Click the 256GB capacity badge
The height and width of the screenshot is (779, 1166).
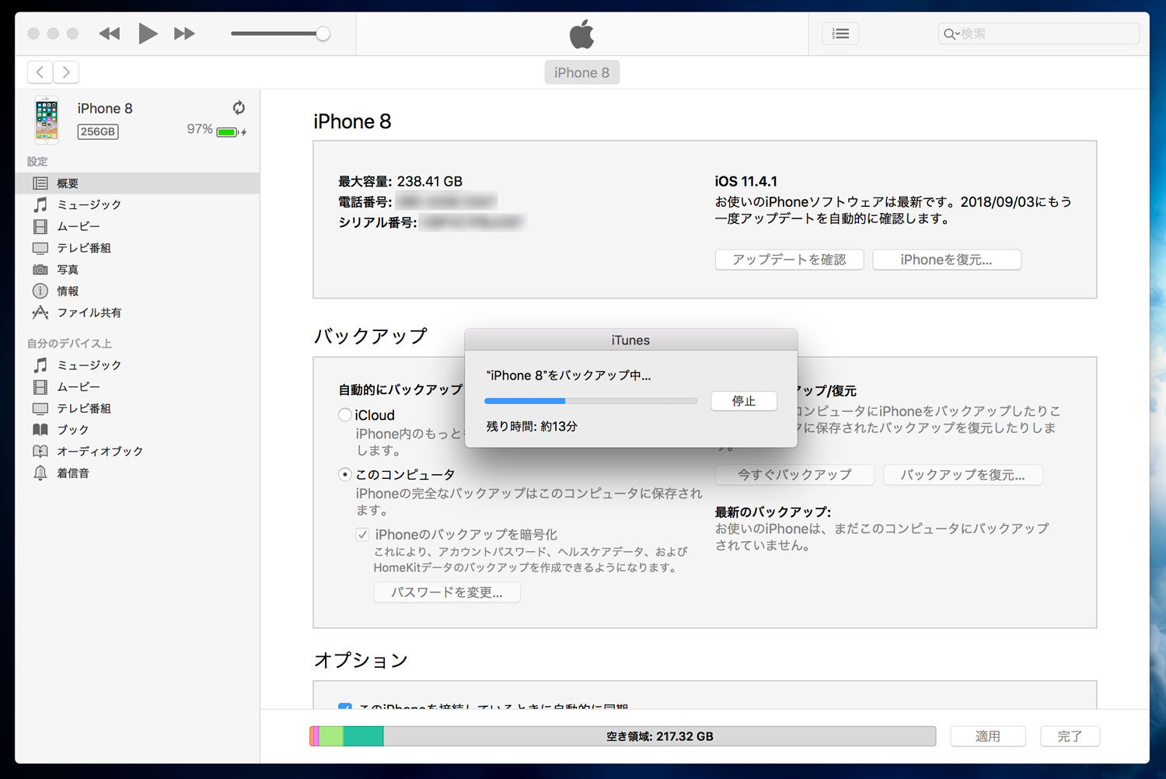click(x=98, y=131)
